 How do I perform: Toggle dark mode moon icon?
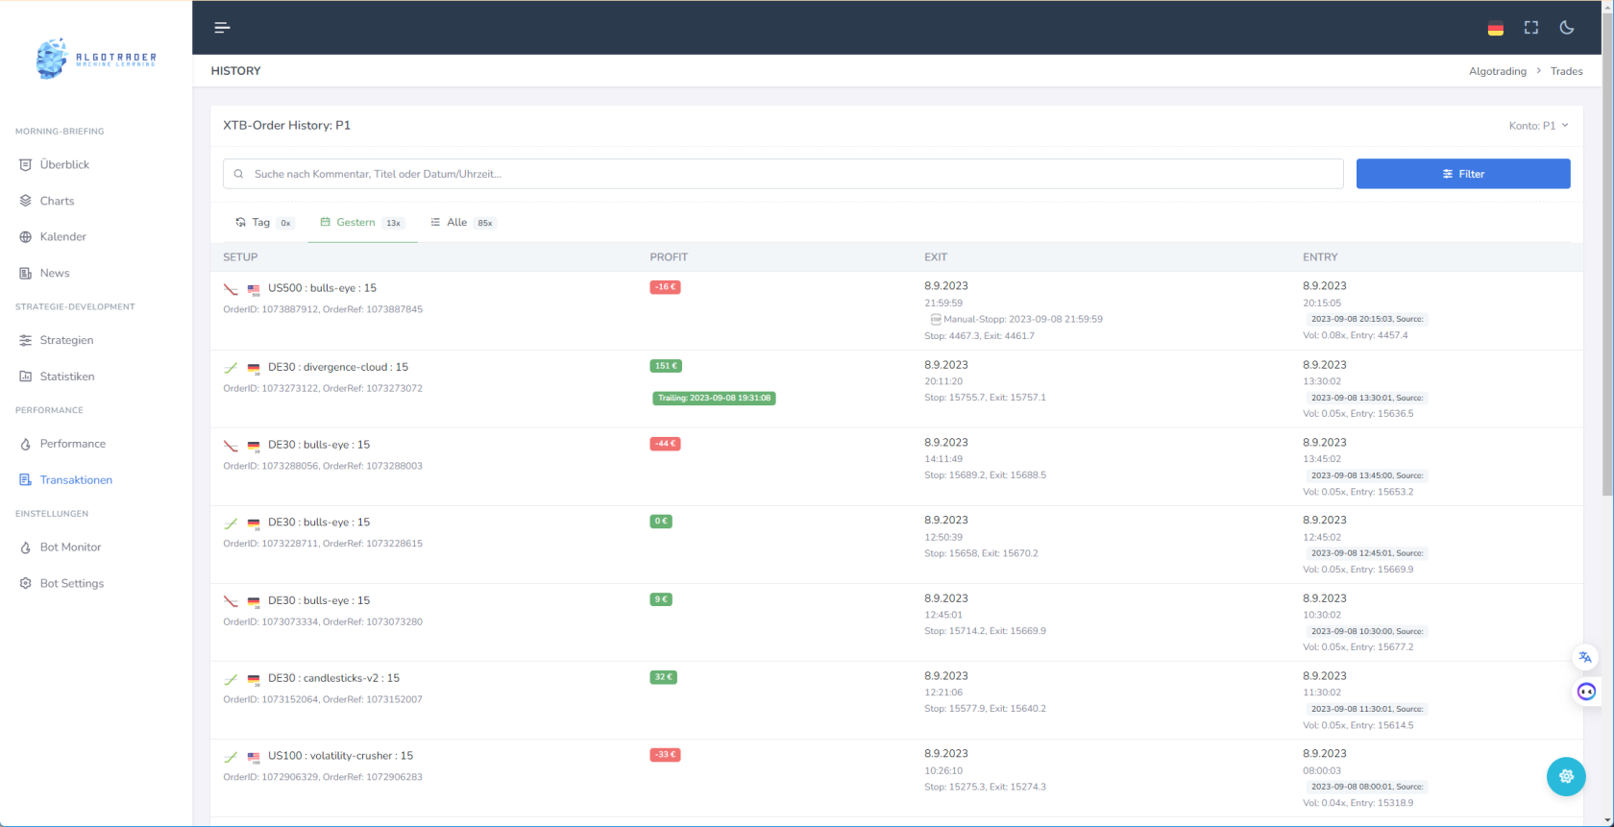click(x=1567, y=28)
